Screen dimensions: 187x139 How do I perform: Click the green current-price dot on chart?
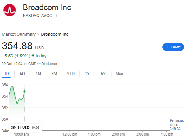(x=25, y=91)
